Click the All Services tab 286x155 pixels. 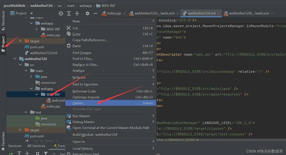click(36, 146)
